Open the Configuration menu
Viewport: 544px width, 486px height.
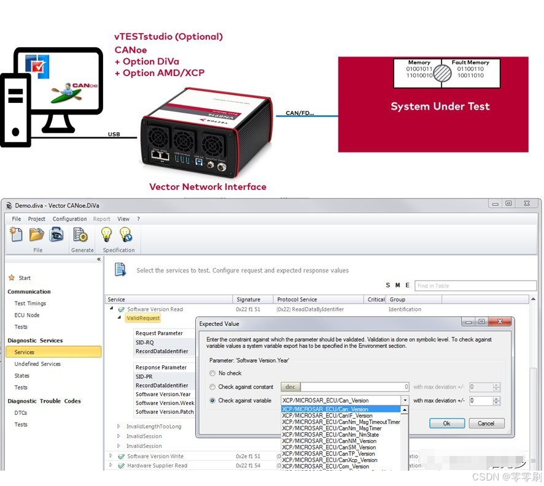[x=70, y=219]
